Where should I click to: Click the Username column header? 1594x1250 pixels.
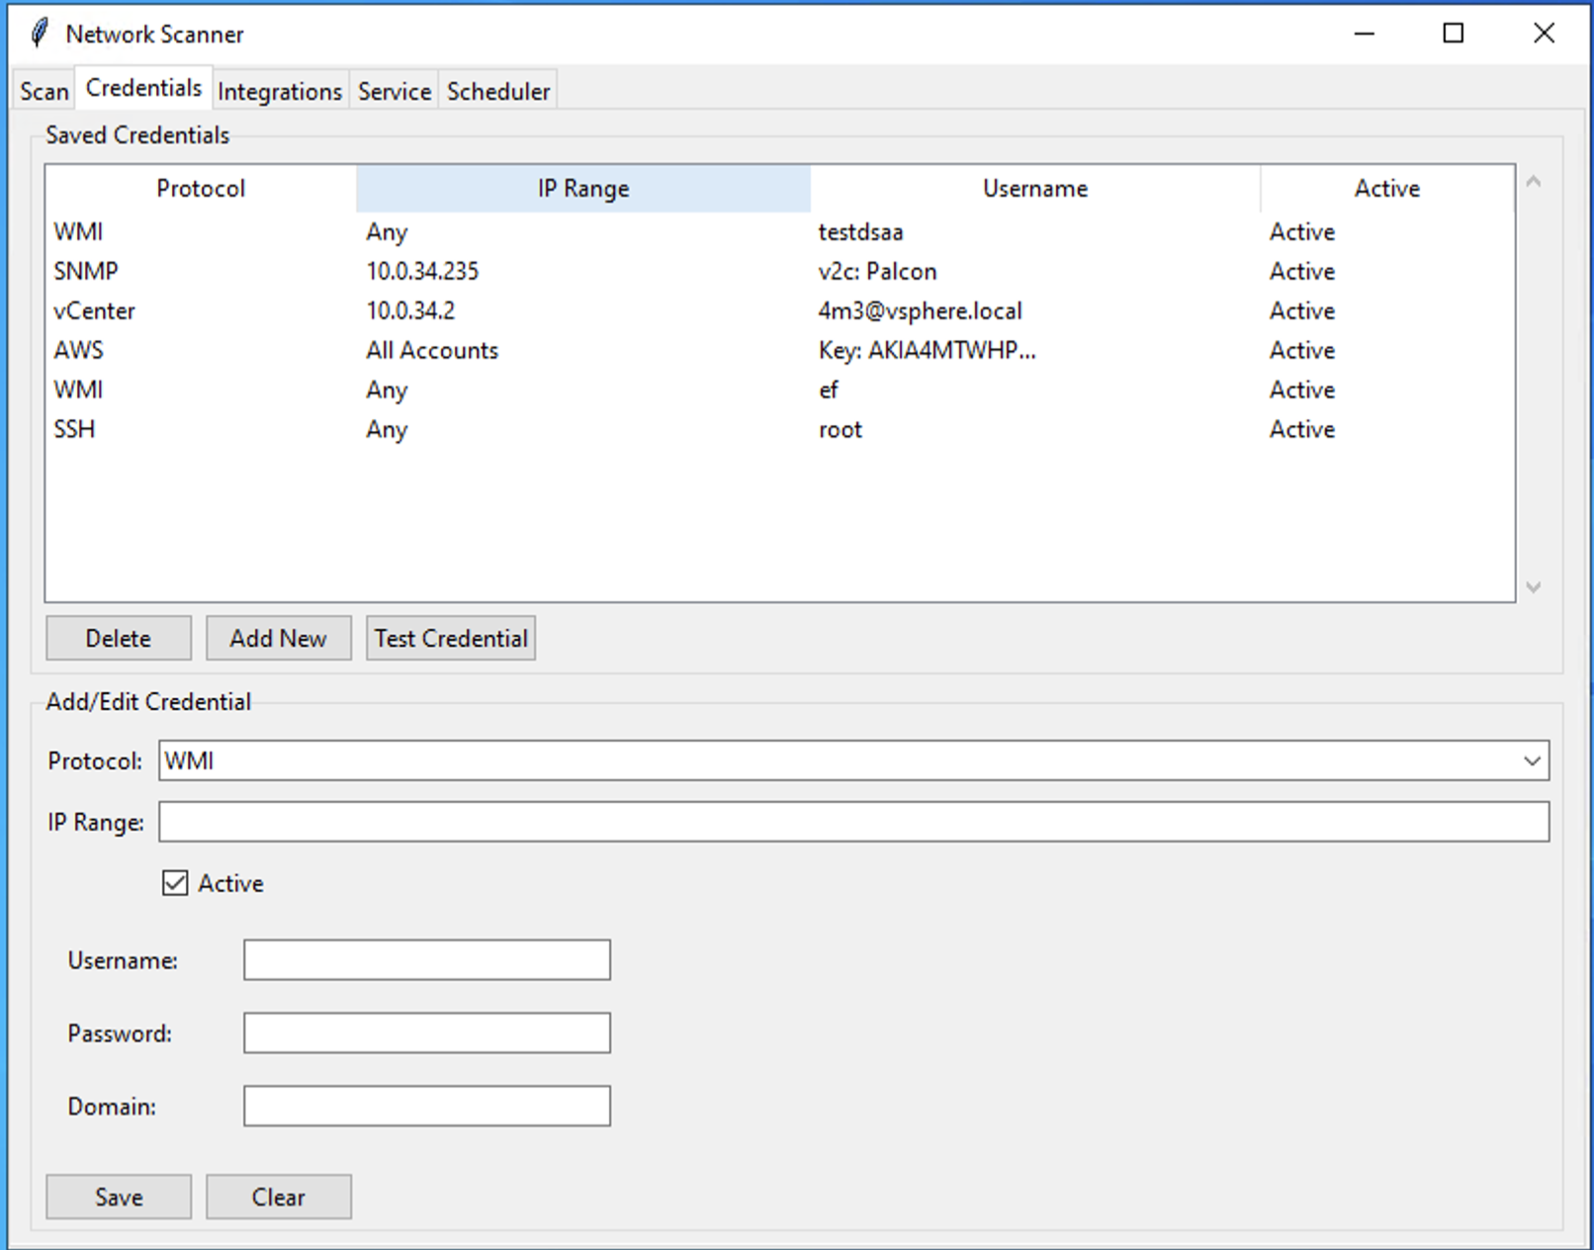point(1034,188)
